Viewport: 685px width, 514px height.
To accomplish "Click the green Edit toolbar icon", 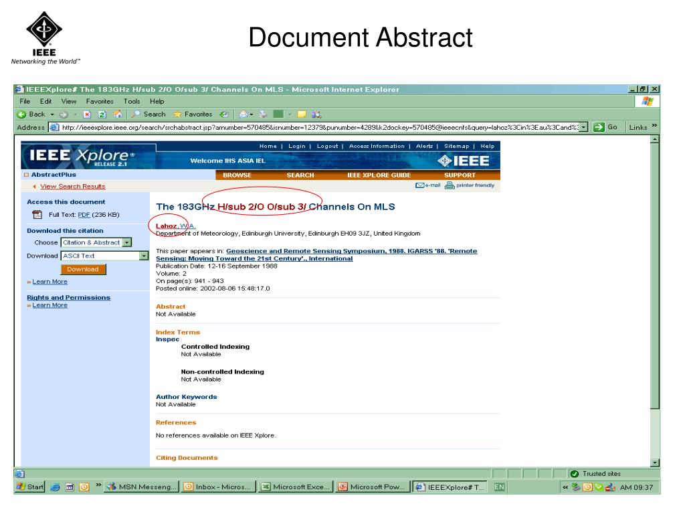I will (278, 114).
